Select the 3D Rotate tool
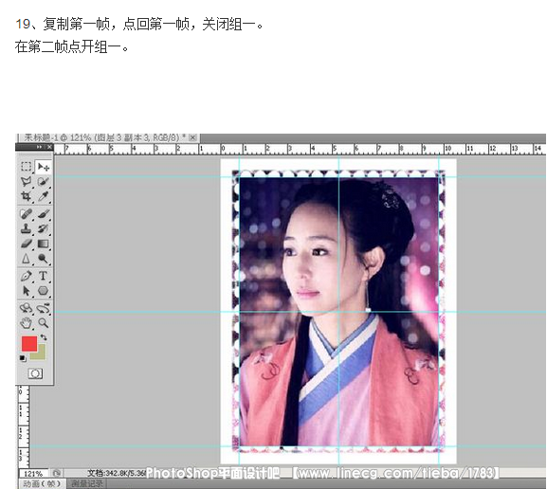The height and width of the screenshot is (489, 547). (x=27, y=308)
